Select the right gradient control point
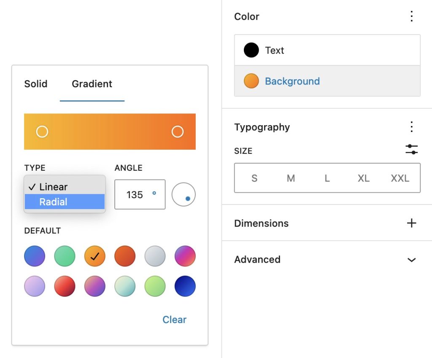This screenshot has height=358, width=432. (177, 131)
